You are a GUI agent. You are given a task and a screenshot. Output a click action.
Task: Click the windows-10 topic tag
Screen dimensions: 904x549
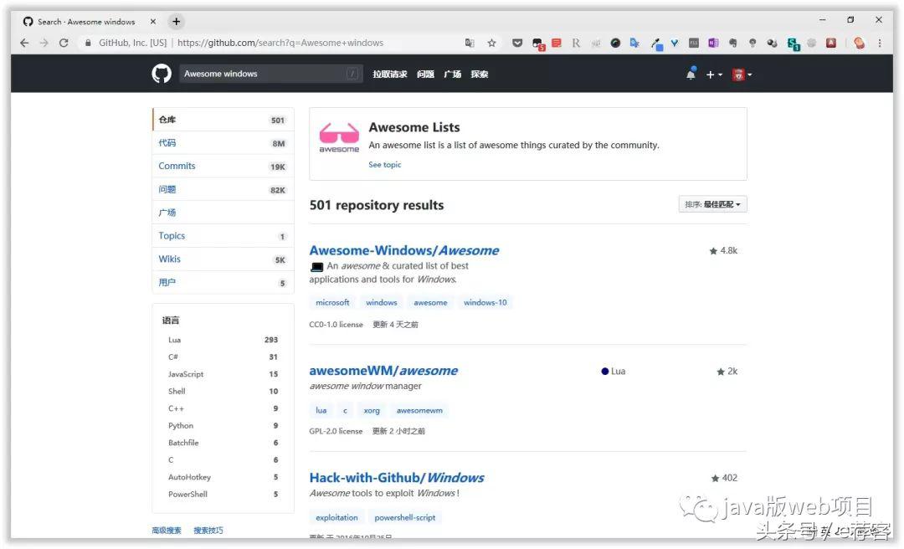[x=485, y=302]
